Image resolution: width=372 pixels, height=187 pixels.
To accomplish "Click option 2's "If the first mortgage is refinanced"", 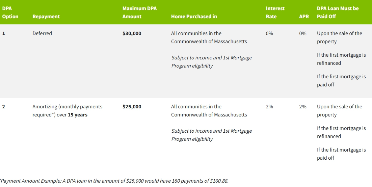I will (341, 132).
